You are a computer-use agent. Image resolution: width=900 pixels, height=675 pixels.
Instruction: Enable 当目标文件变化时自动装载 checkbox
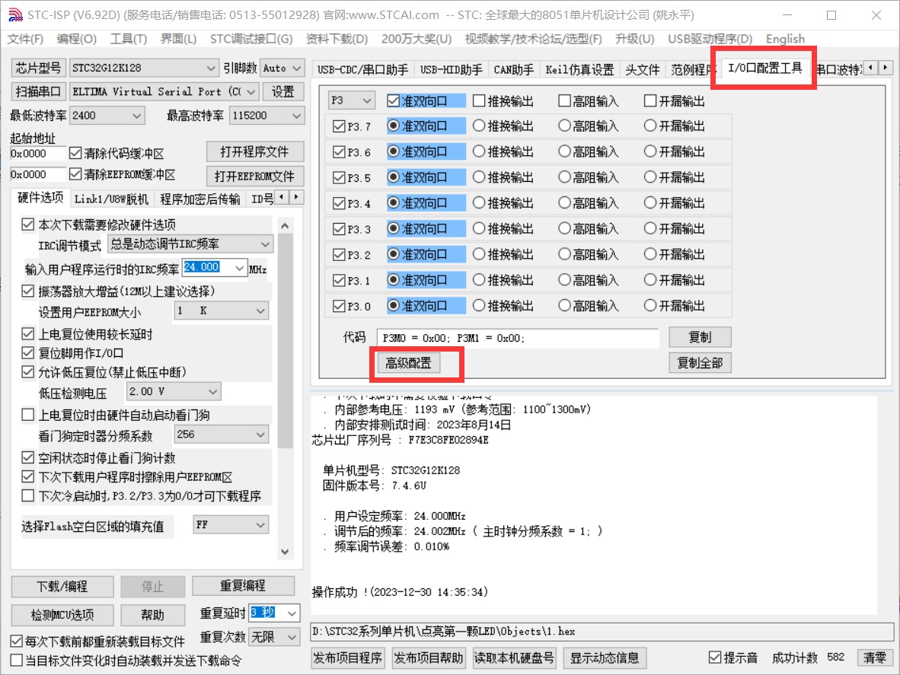coord(17,661)
